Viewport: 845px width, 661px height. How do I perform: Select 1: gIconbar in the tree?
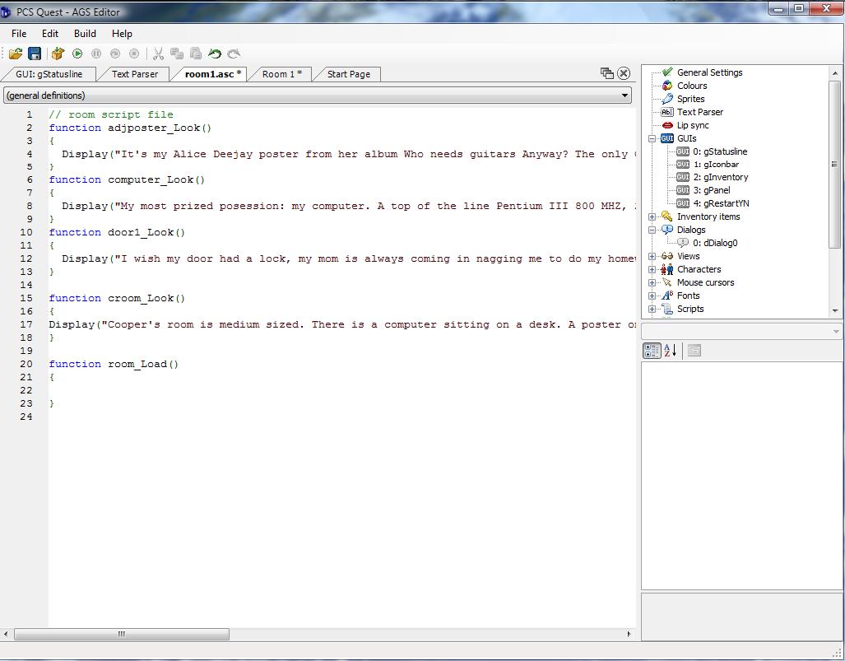click(716, 164)
